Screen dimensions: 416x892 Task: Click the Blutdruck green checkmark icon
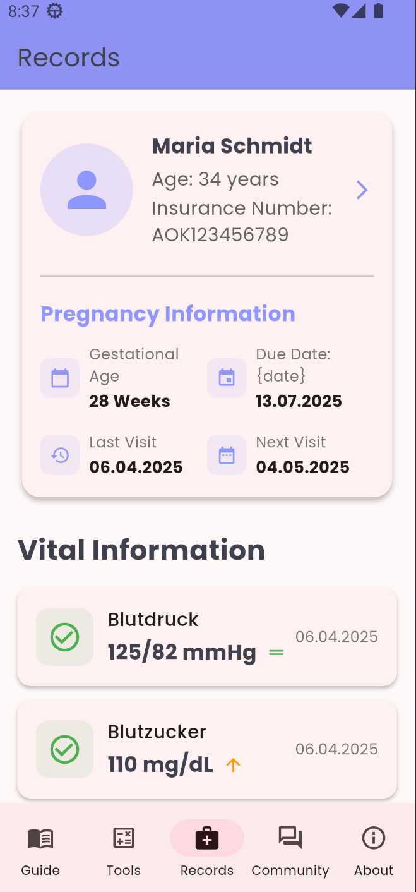pyautogui.click(x=64, y=637)
